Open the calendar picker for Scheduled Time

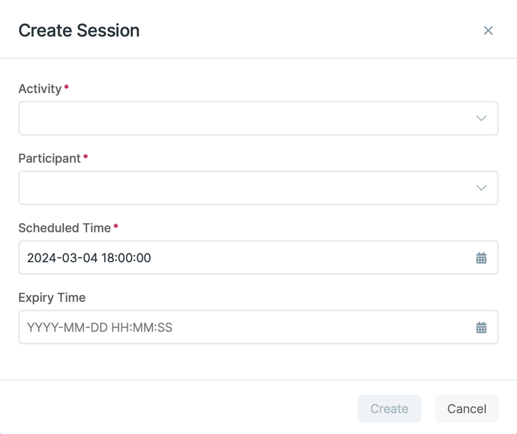(481, 257)
